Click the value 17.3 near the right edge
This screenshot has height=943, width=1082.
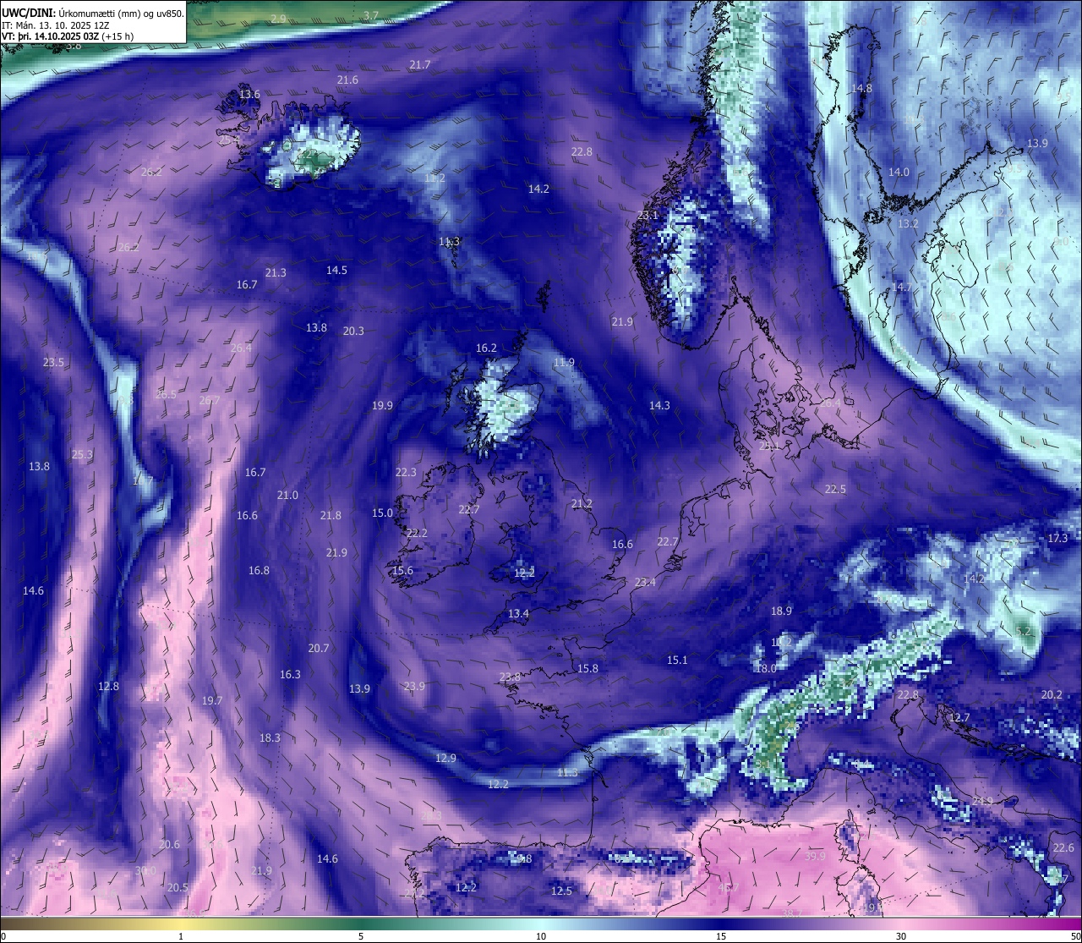point(1057,538)
